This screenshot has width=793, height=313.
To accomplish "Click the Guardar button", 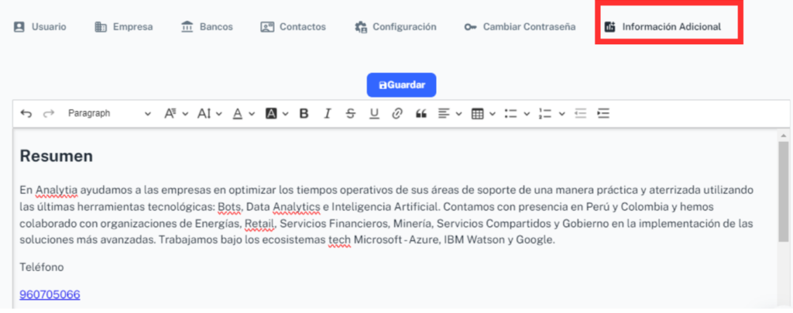I will tap(401, 85).
